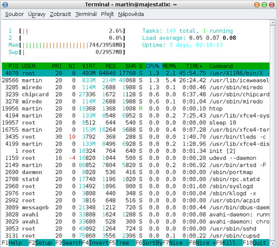
Task: Select the init [2] process row
Action: (x=136, y=151)
